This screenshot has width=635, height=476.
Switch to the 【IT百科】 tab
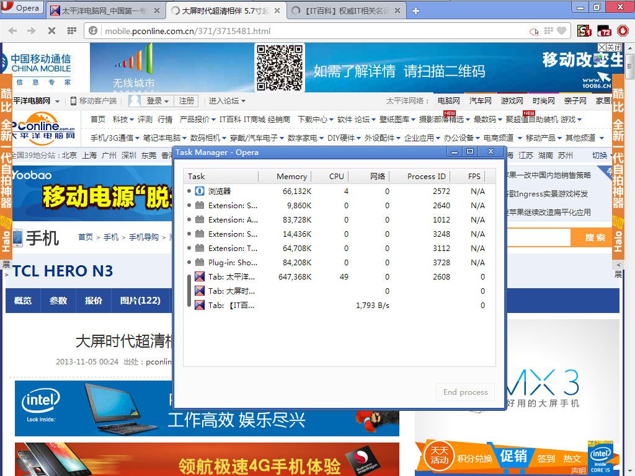pyautogui.click(x=347, y=11)
